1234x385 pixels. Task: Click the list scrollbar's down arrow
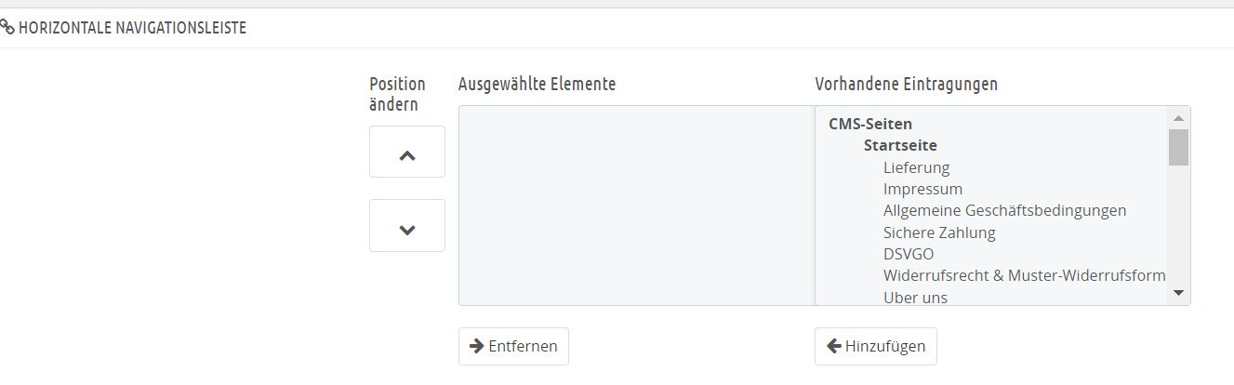tap(1178, 293)
